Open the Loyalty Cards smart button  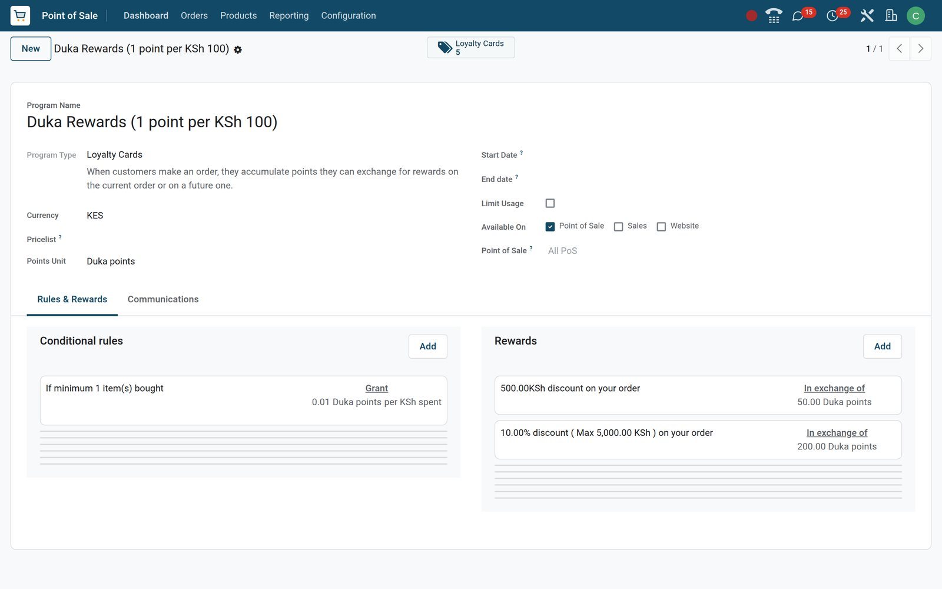471,48
